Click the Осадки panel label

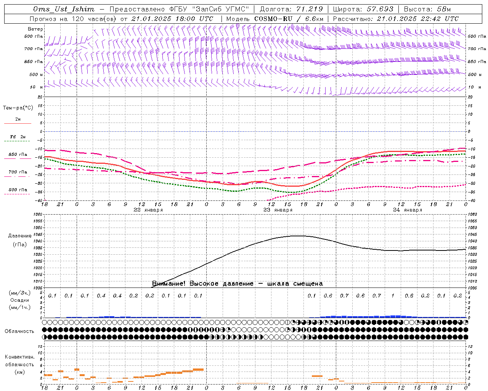coord(20,300)
